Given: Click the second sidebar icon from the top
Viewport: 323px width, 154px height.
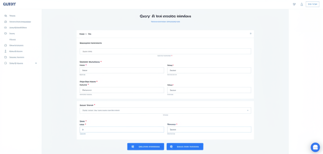Looking at the screenshot, I should point(6,22).
